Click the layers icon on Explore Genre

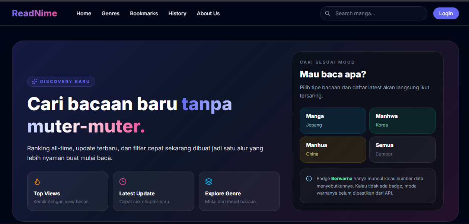(209, 182)
